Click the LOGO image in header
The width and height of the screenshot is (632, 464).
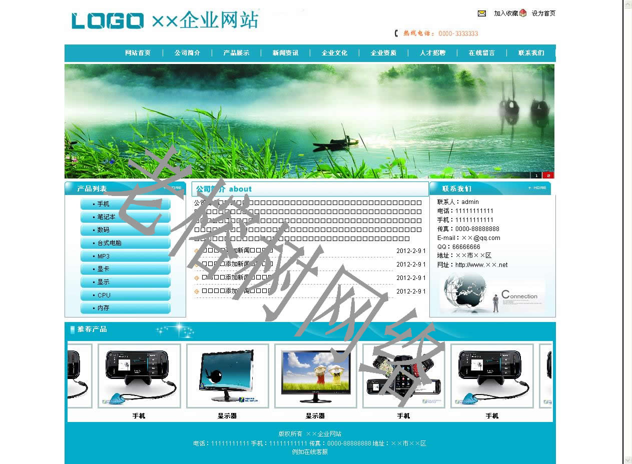coord(108,20)
